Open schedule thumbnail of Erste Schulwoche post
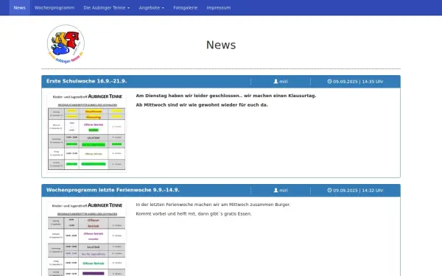This screenshot has height=276, width=442. point(86,132)
